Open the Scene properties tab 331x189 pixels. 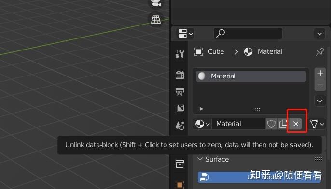[x=179, y=126]
